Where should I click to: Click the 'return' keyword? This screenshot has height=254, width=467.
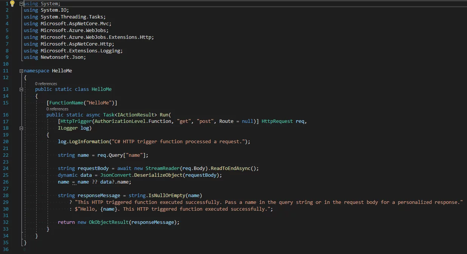tap(66, 223)
